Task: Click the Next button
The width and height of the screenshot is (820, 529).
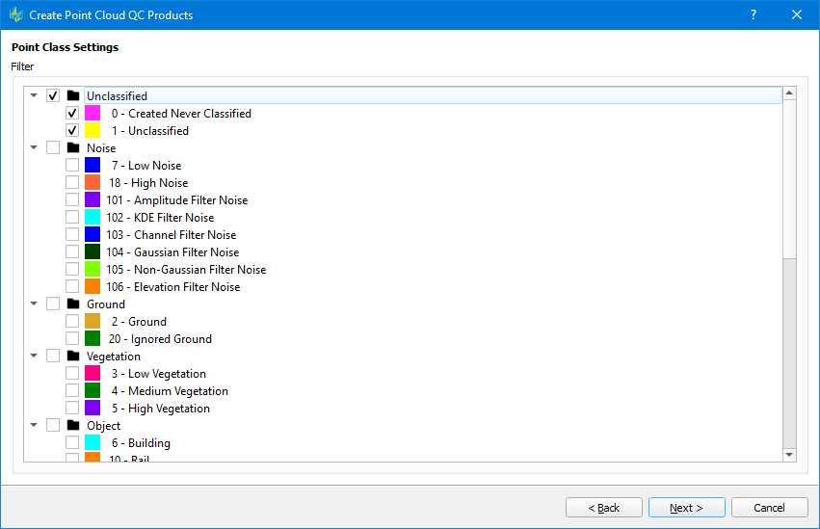Action: (x=686, y=508)
